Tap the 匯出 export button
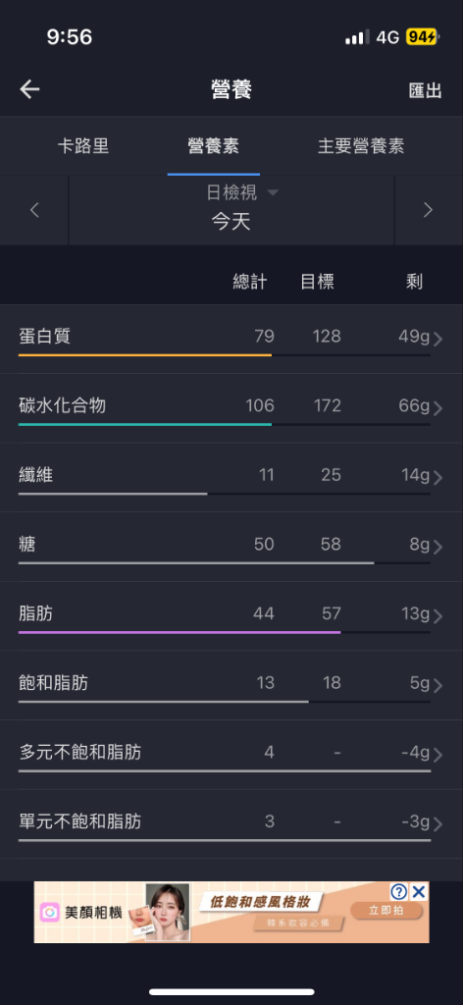Screen dimensions: 463x1005 click(x=425, y=91)
